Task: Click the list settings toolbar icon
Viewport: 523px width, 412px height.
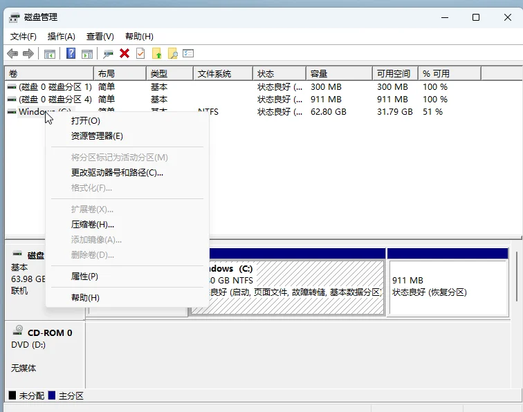Action: [x=188, y=53]
